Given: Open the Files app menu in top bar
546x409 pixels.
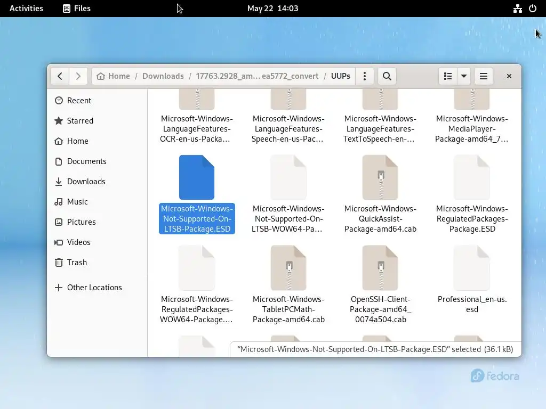Looking at the screenshot, I should tap(77, 9).
